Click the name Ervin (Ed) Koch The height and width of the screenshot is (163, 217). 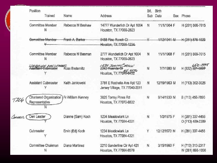(74, 131)
